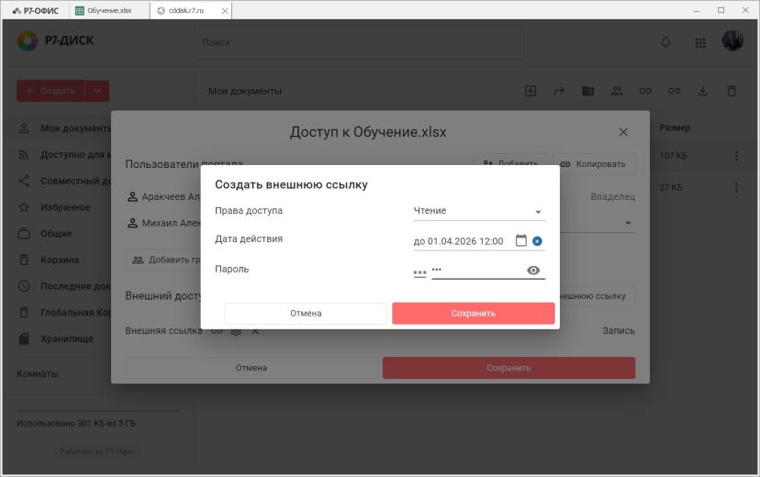Click the link icon right of the users icon
760x477 pixels.
pos(645,91)
